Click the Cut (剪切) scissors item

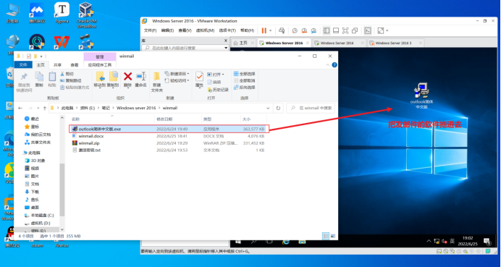coord(67,74)
